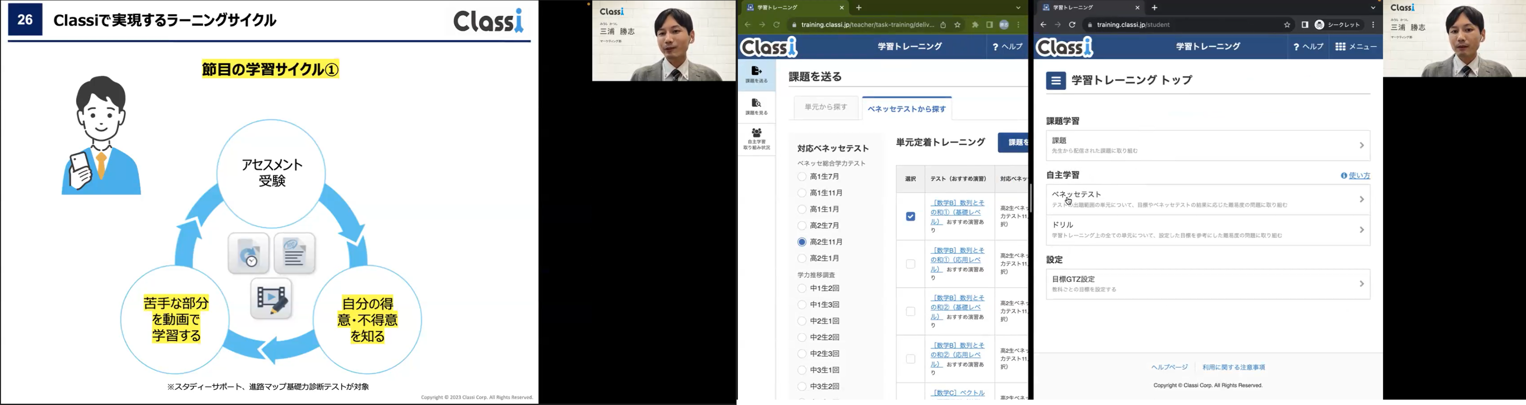
Task: Reload the student browser page
Action: click(x=1072, y=25)
